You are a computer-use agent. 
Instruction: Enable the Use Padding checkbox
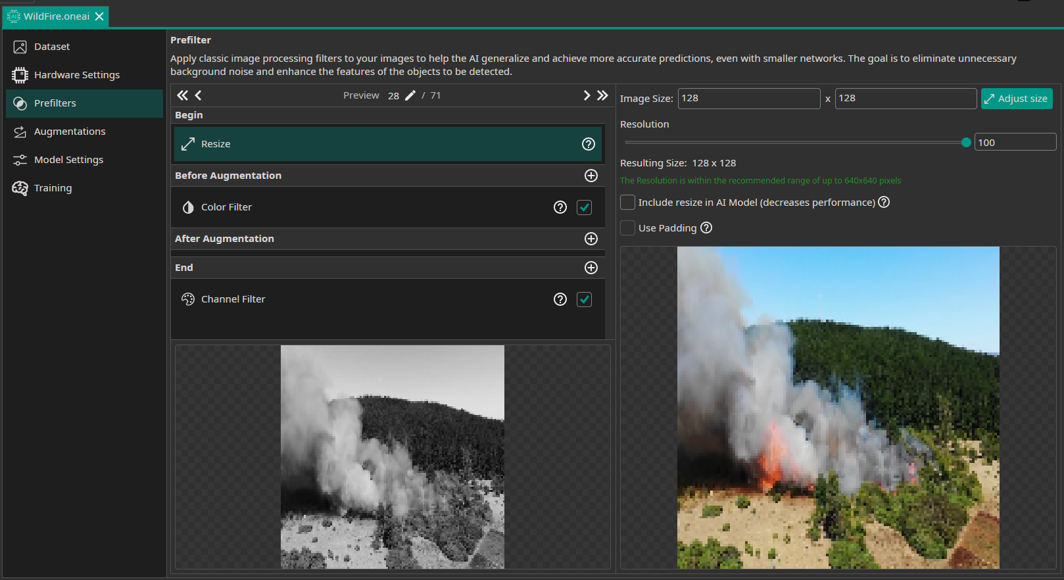pos(628,228)
